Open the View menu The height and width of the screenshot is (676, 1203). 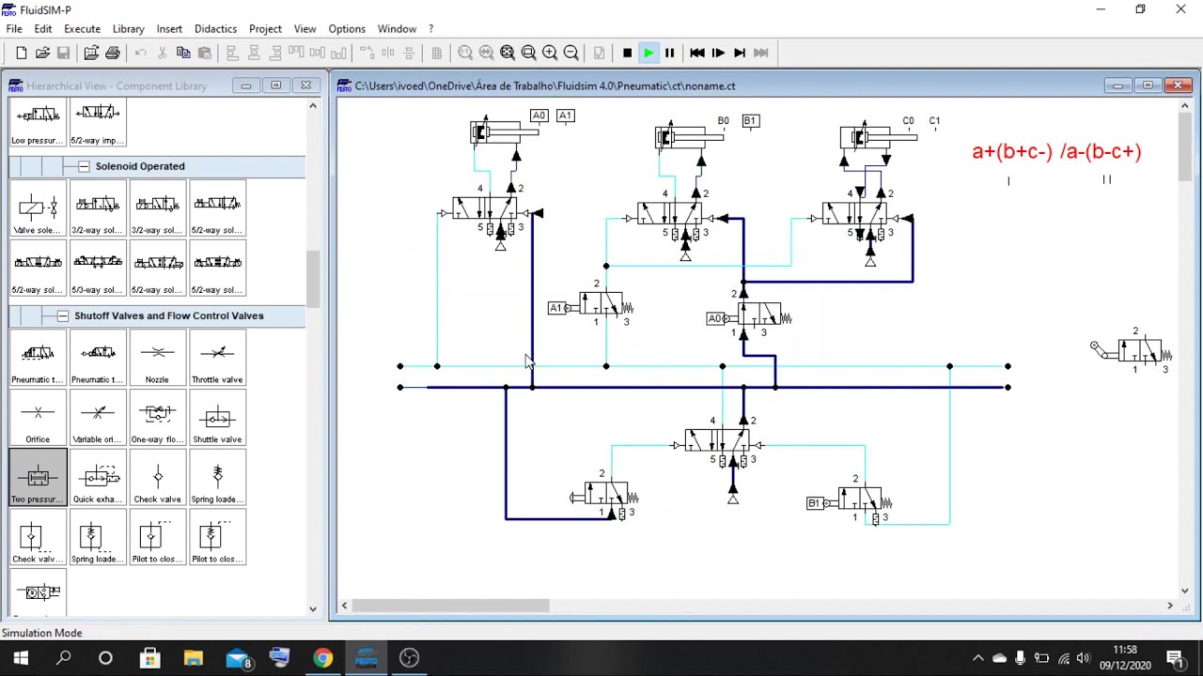coord(305,29)
